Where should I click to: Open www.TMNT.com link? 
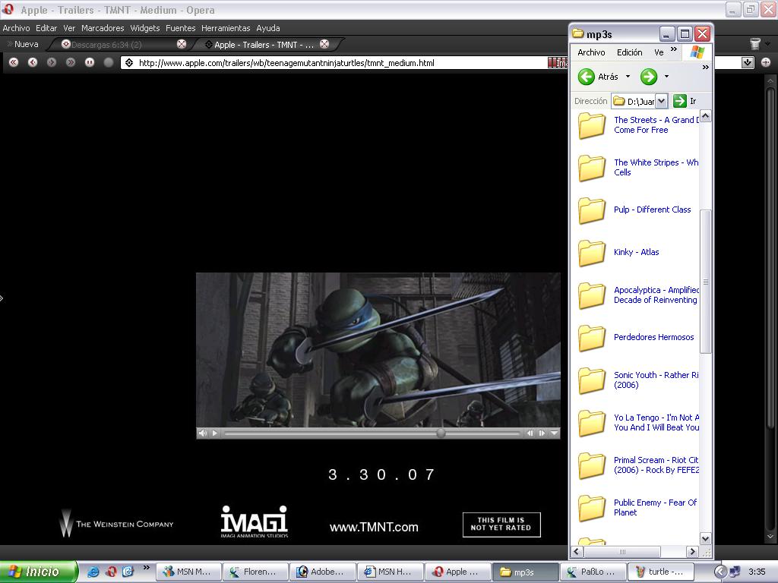374,527
